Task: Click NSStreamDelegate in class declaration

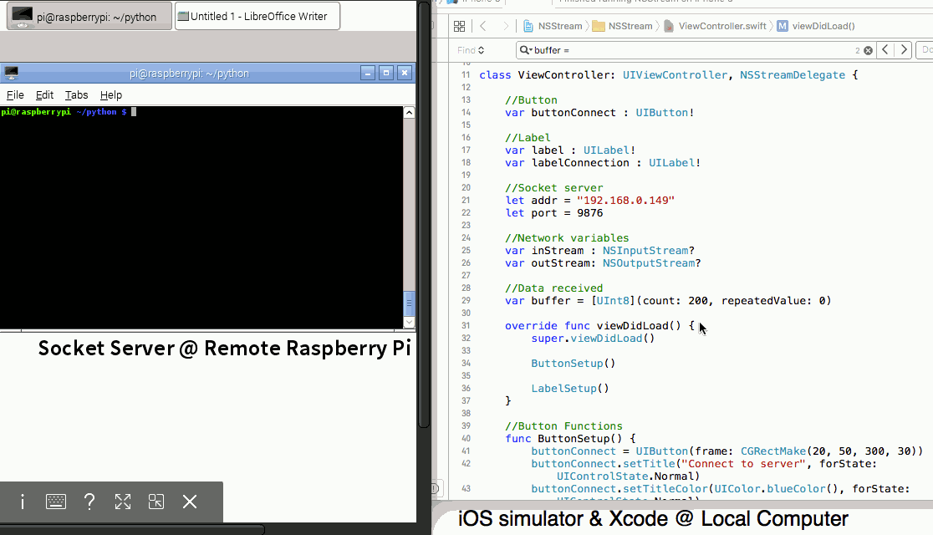Action: pyautogui.click(x=792, y=75)
